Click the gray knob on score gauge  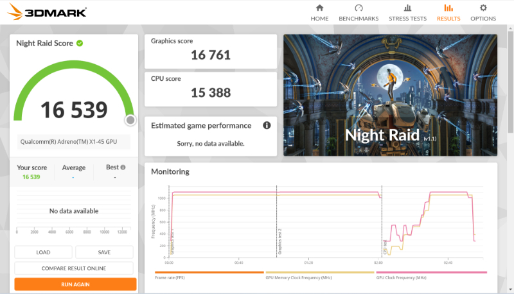(130, 120)
